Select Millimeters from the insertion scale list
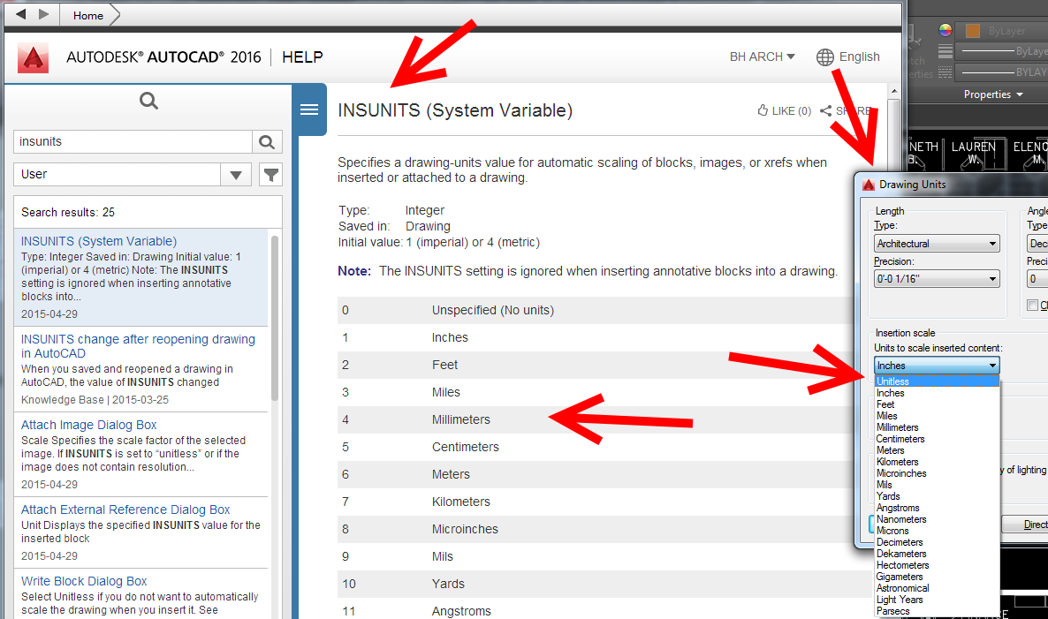 tap(898, 427)
